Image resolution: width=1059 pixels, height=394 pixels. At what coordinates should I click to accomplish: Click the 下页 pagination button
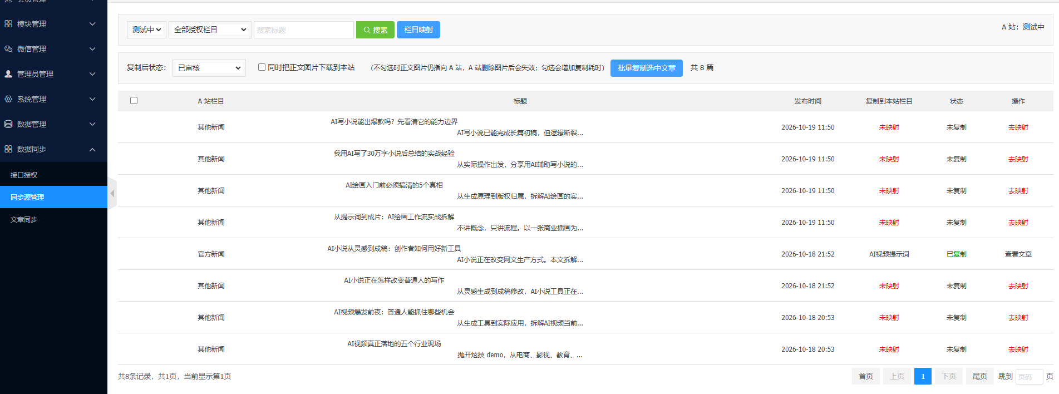(949, 377)
